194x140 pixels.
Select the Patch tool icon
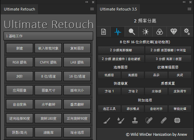tap(177, 120)
